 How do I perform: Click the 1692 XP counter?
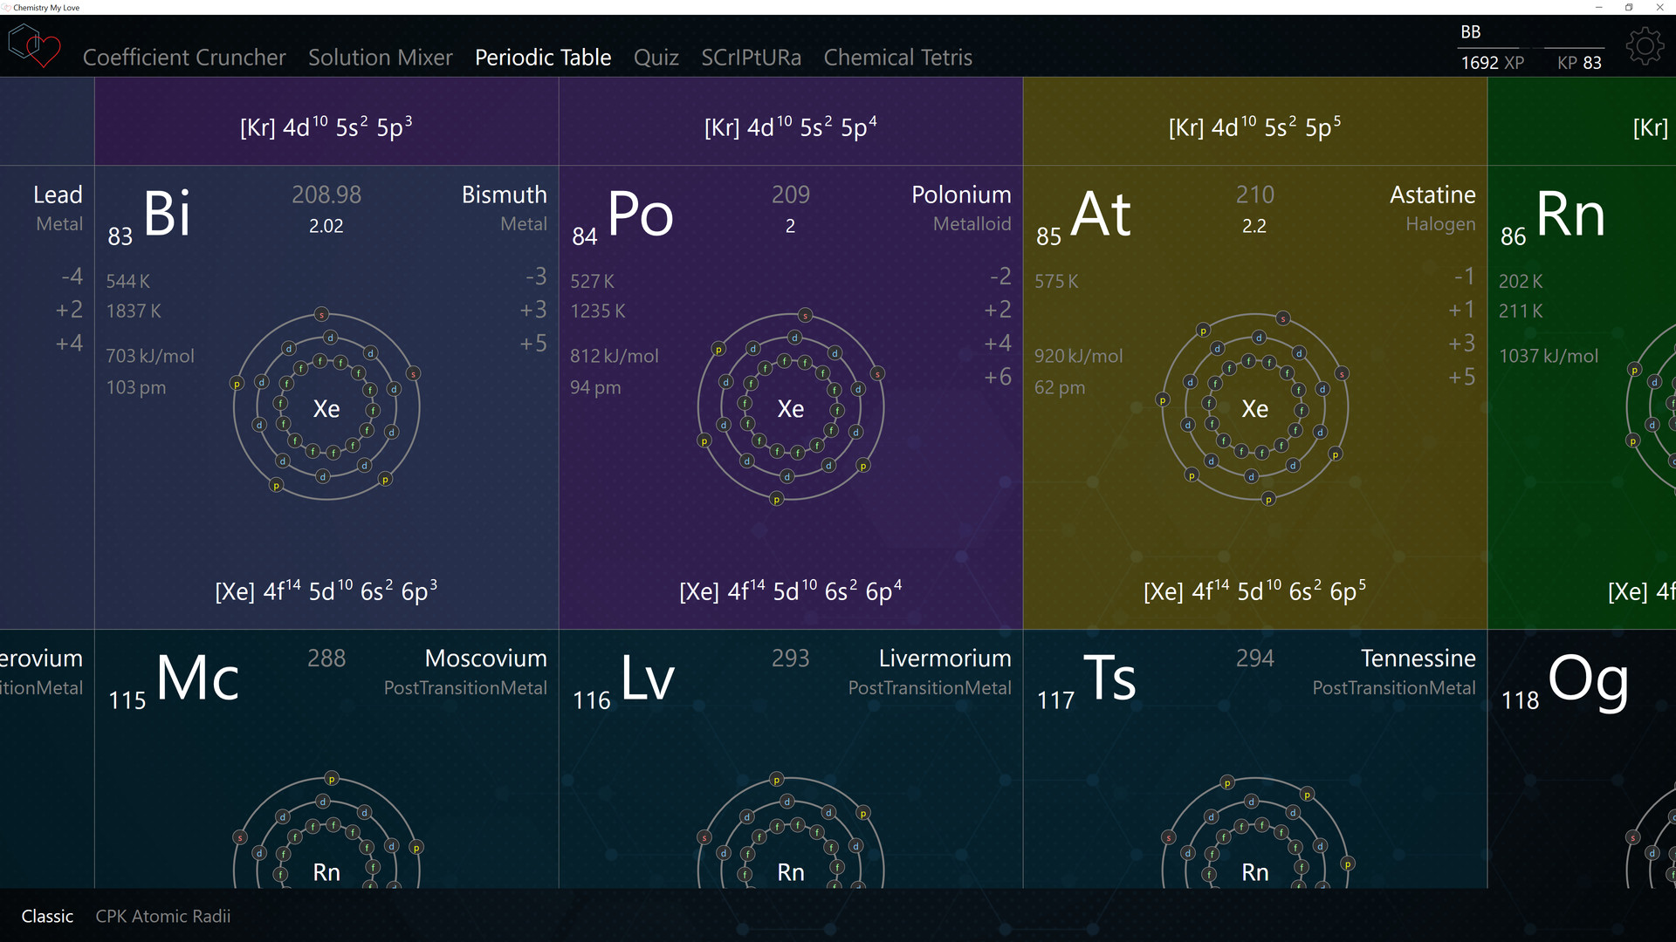click(1493, 63)
